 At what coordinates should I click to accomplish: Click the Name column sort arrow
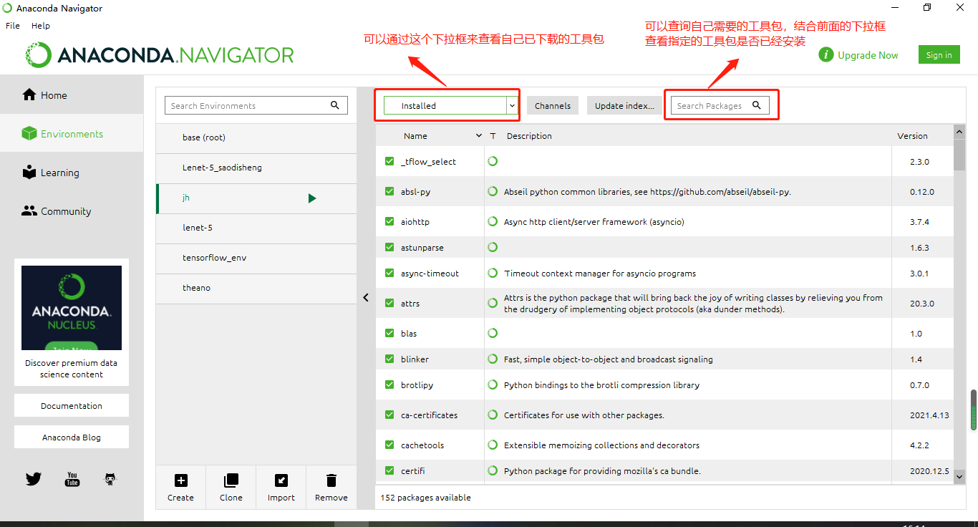(479, 135)
